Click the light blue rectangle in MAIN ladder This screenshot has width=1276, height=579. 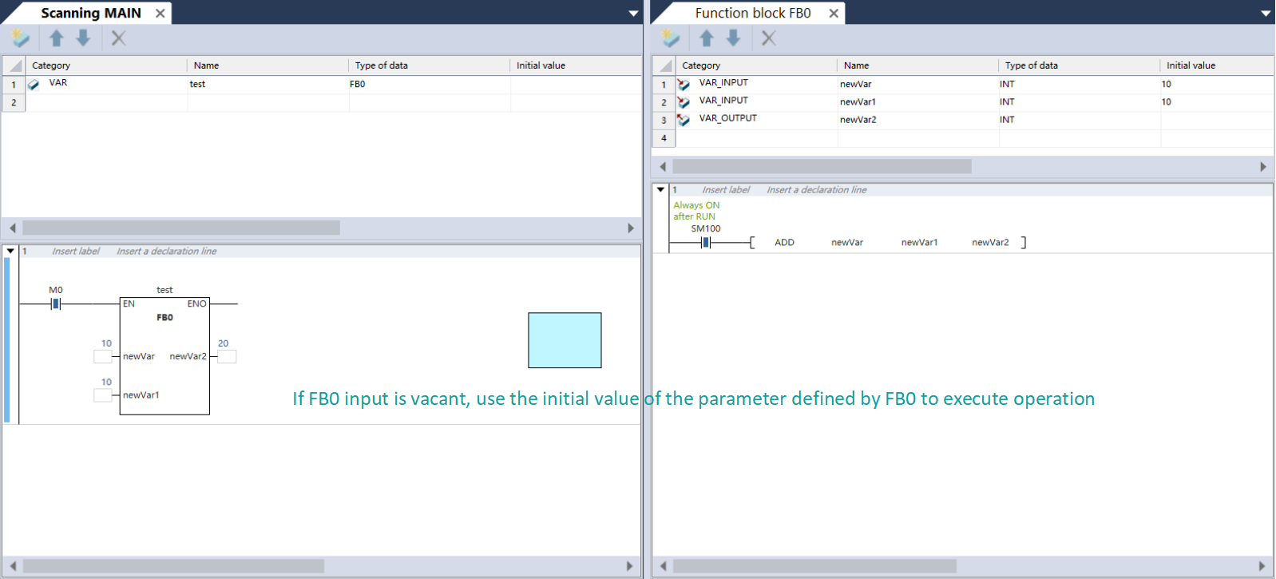565,340
